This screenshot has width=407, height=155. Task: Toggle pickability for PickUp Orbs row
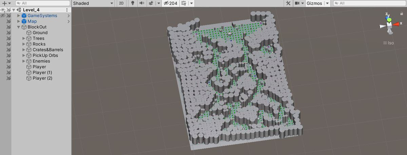8,56
